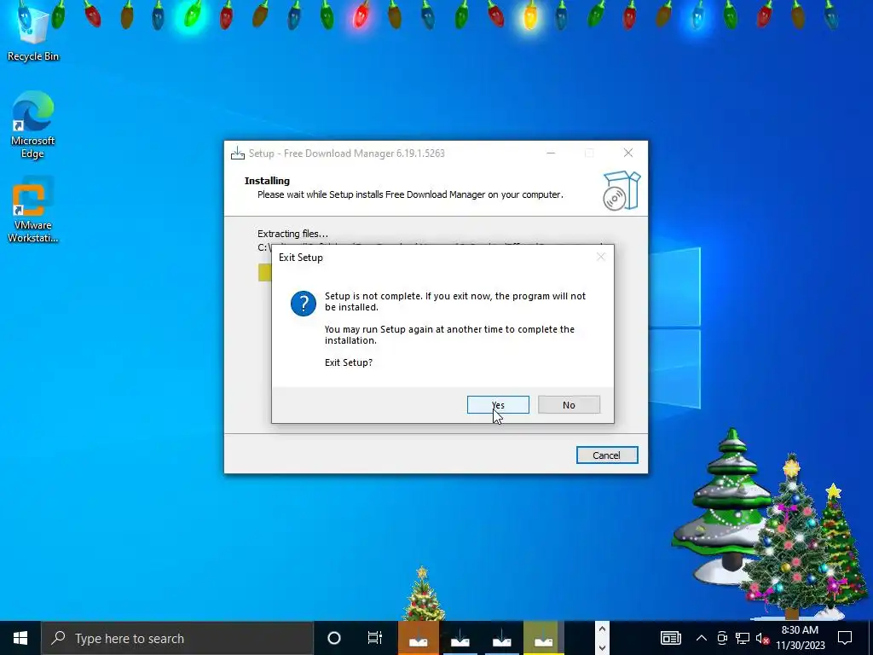
Task: Open Cortana circle icon on taskbar
Action: click(334, 638)
